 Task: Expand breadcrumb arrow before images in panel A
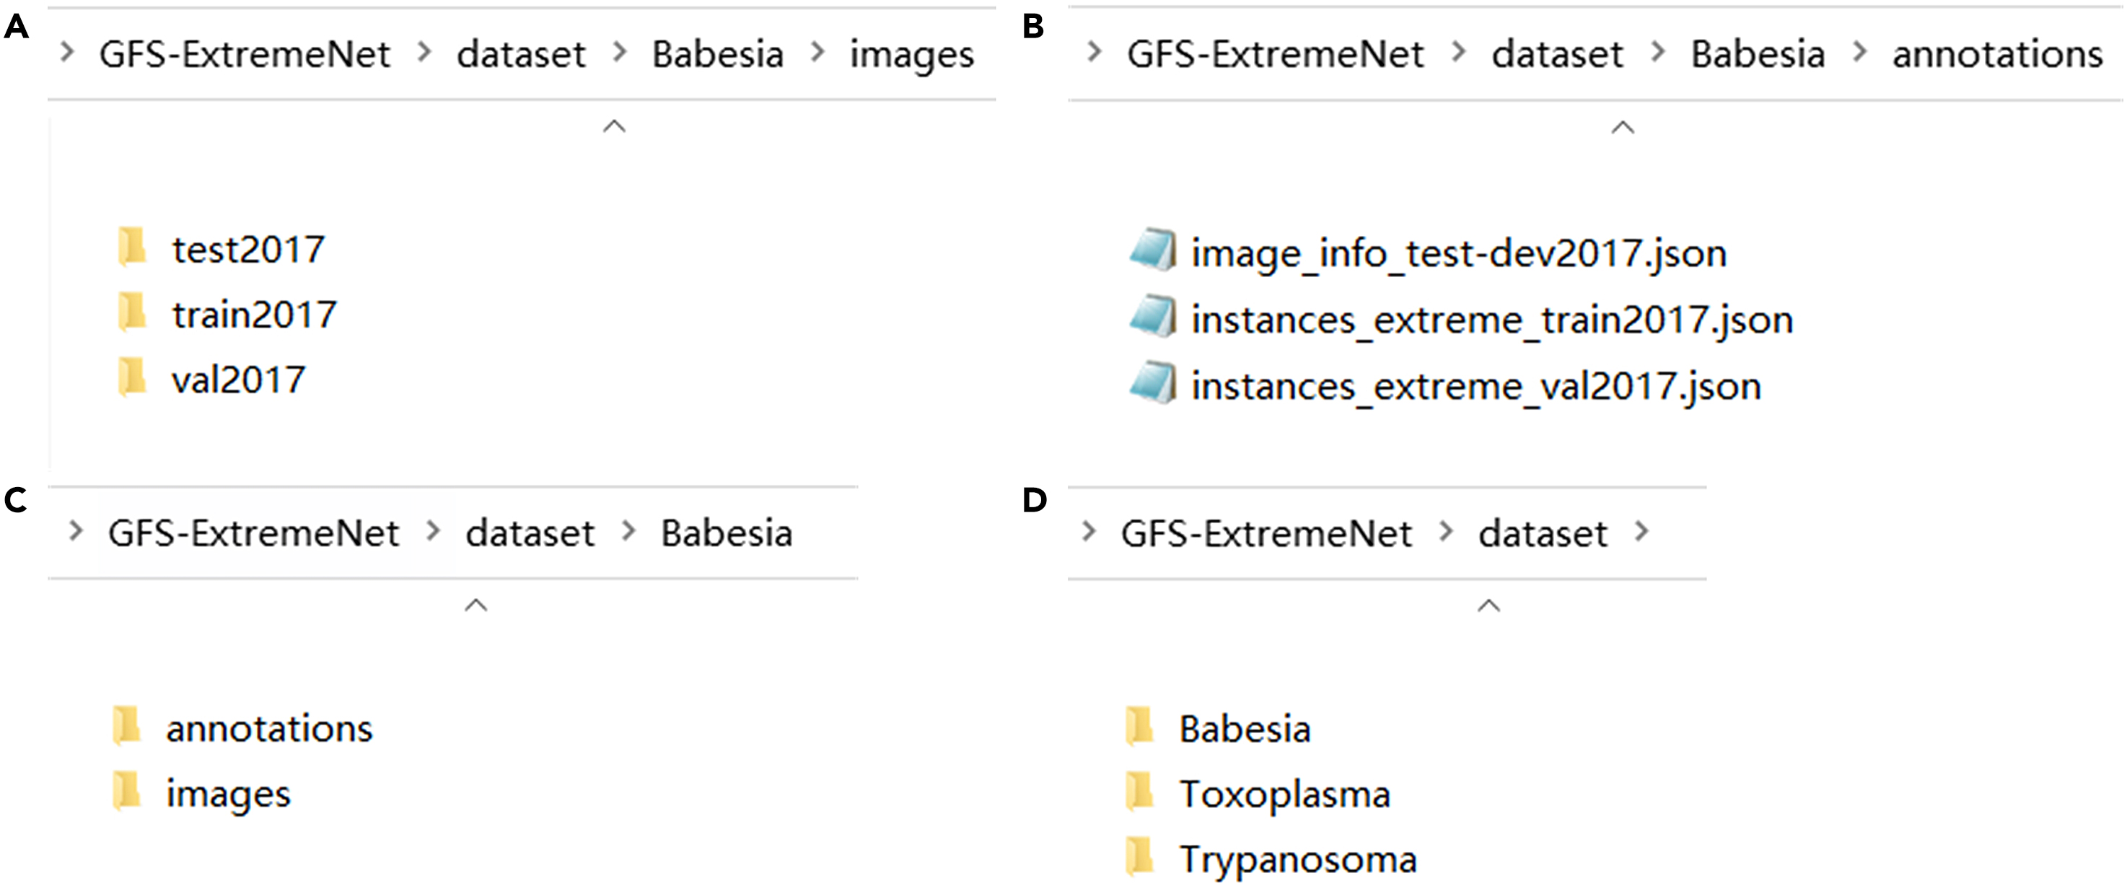coord(817,53)
